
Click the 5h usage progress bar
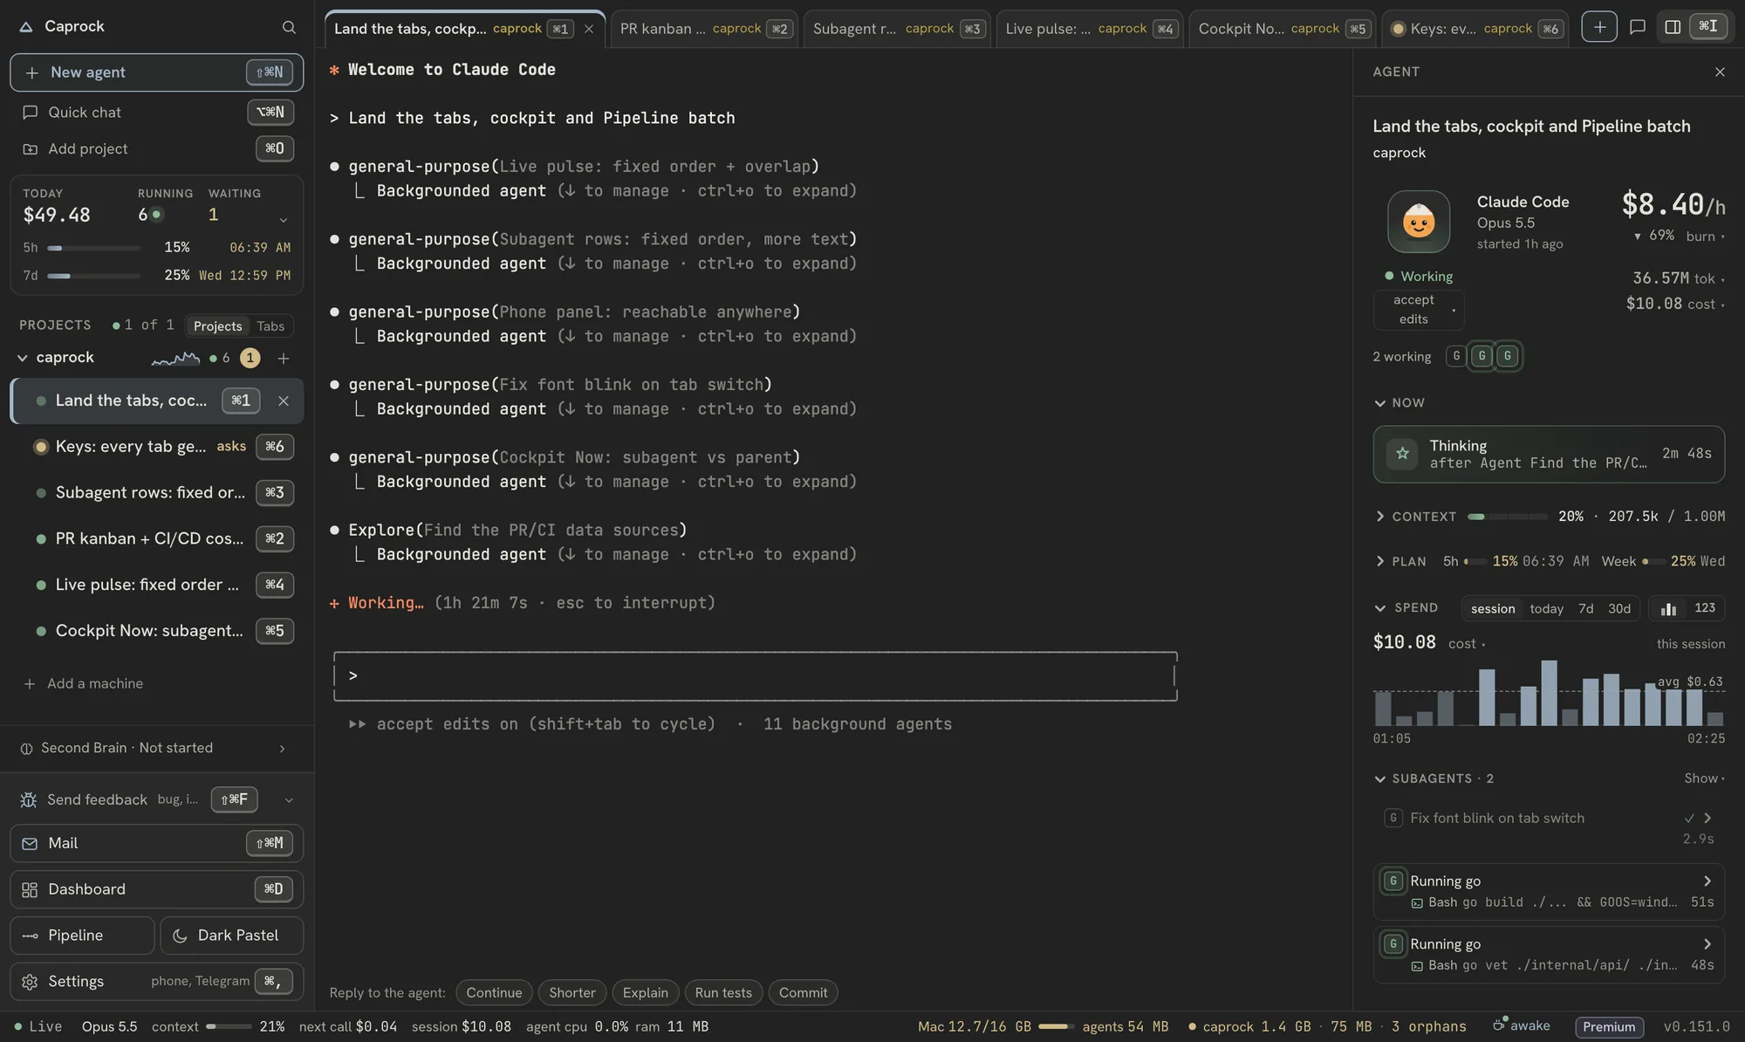click(93, 248)
